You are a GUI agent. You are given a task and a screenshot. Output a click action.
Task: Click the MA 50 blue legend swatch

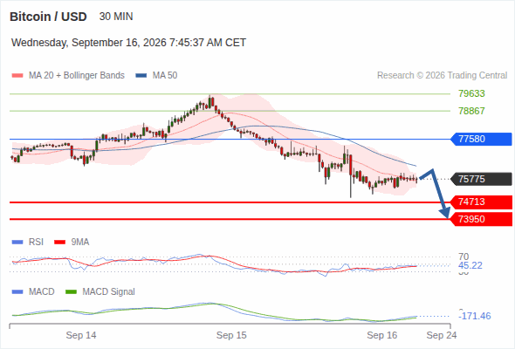[141, 76]
